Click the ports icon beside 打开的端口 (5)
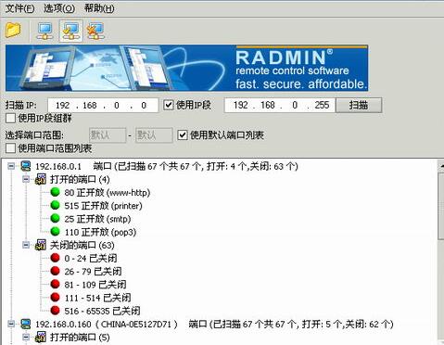Image resolution: width=444 pixels, height=345 pixels. pos(41,337)
